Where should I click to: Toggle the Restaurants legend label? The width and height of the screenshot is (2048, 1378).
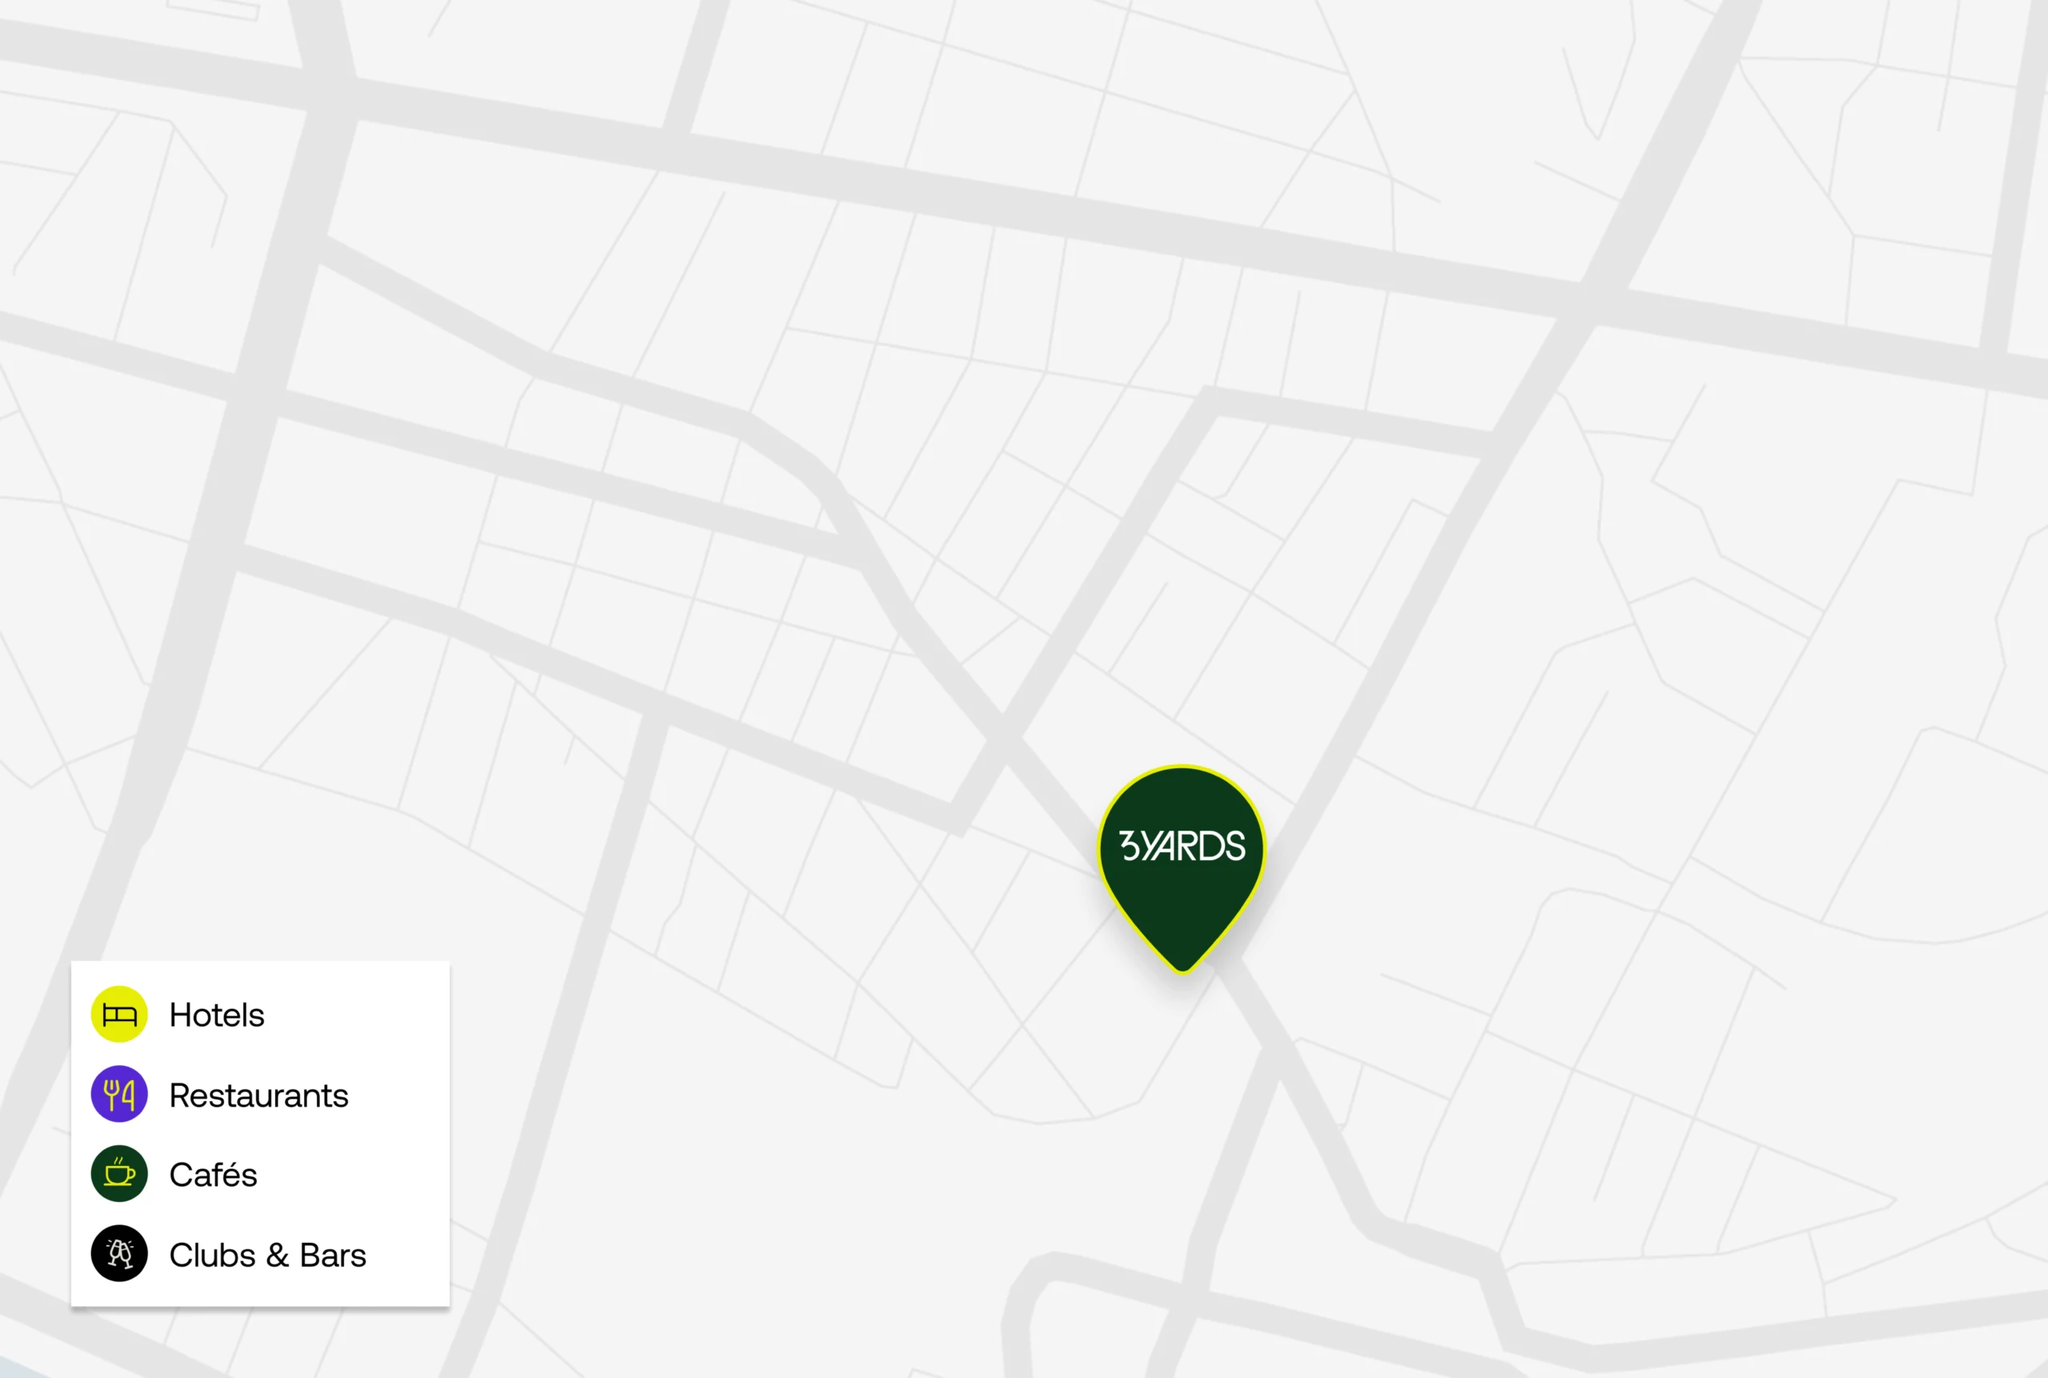click(258, 1096)
